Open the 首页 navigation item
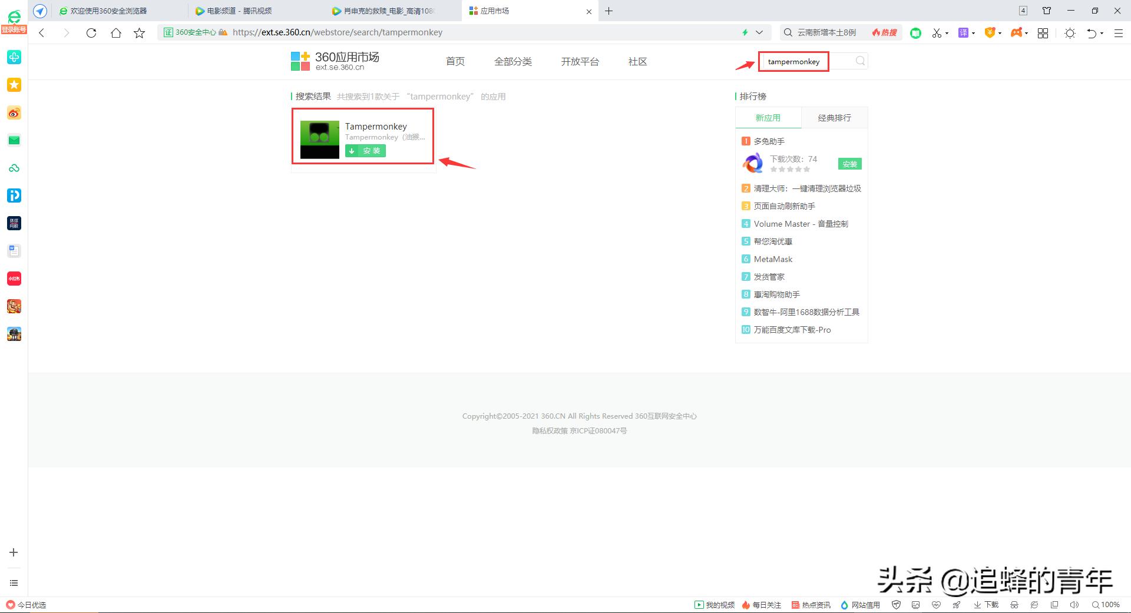This screenshot has height=613, width=1131. pos(455,62)
